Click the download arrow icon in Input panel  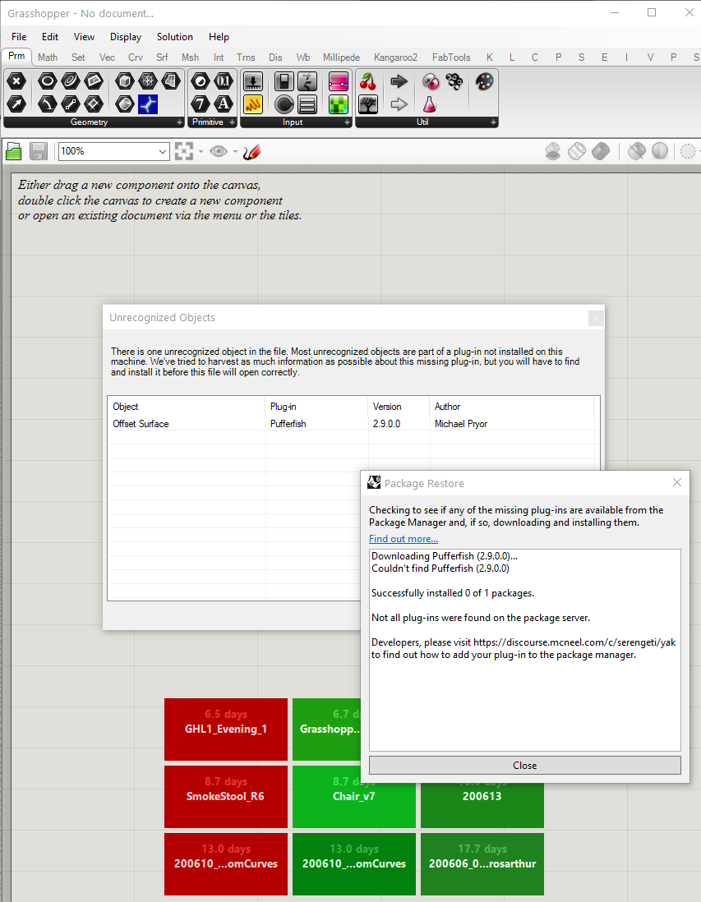click(253, 81)
